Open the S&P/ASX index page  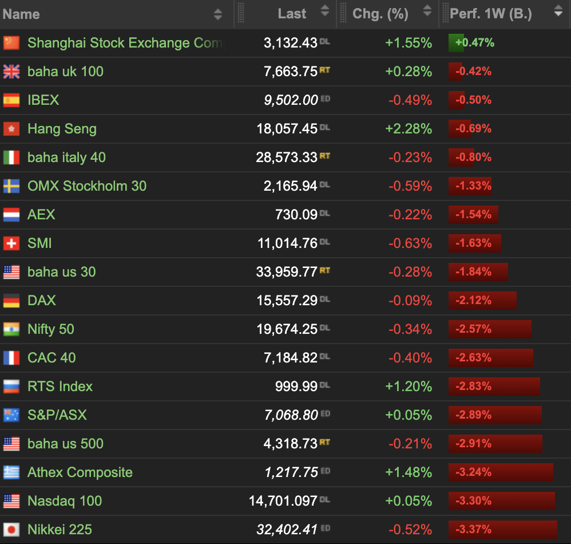coord(57,415)
